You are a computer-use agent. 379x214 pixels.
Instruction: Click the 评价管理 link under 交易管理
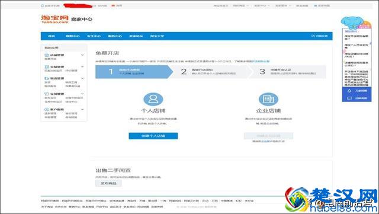[x=71, y=71]
